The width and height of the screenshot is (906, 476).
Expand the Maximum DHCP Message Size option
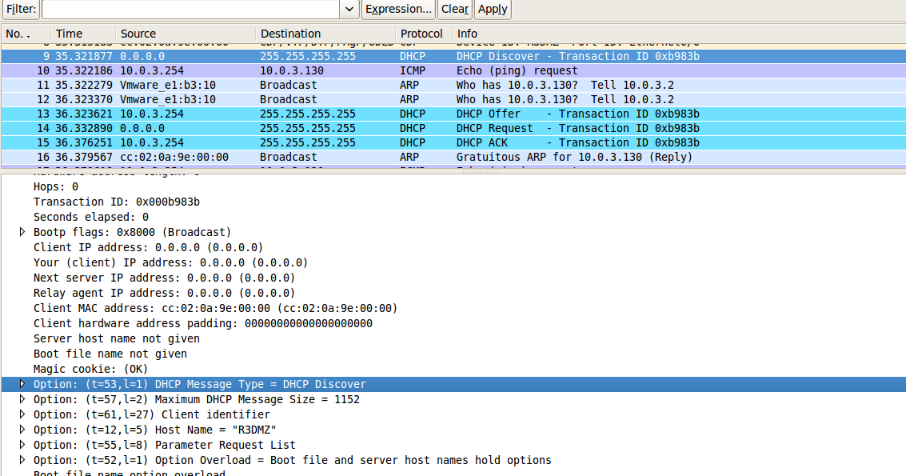pyautogui.click(x=22, y=399)
